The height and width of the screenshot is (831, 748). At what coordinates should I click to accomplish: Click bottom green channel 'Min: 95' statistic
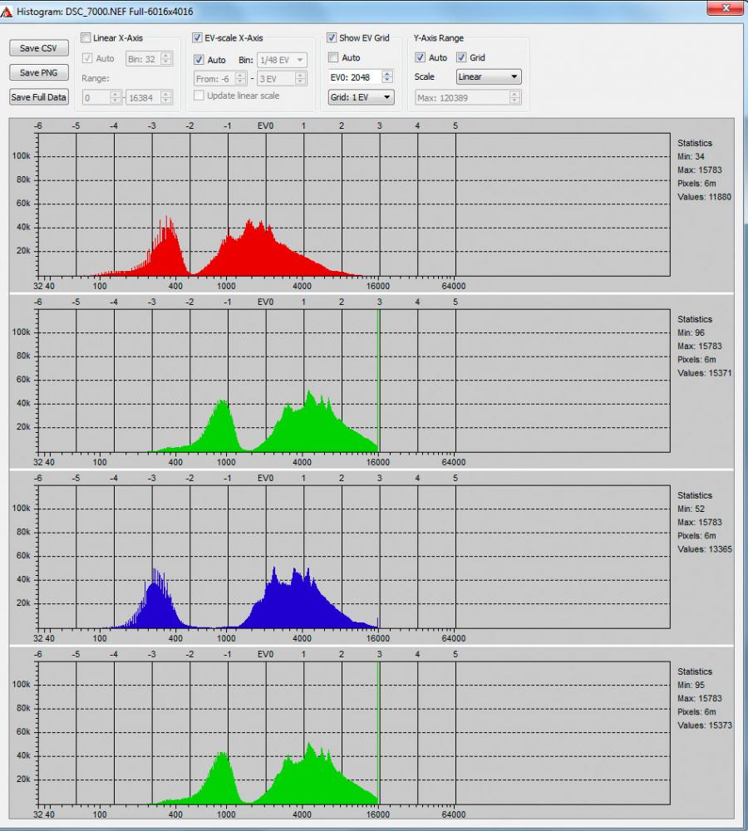click(x=691, y=686)
